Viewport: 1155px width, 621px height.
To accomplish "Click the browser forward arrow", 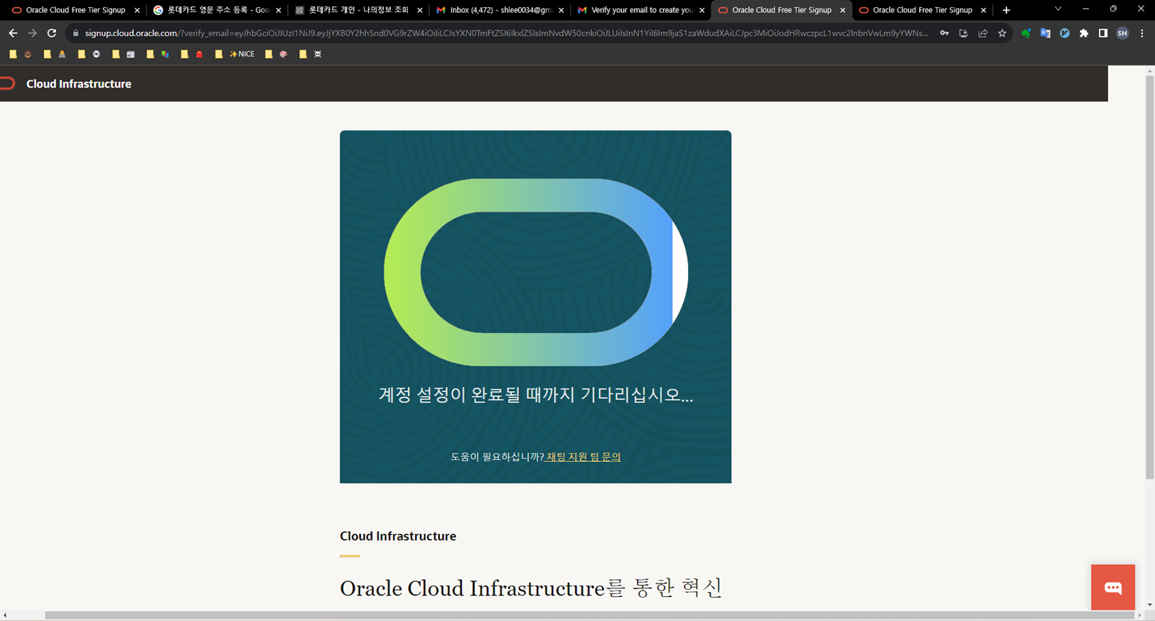I will (32, 33).
